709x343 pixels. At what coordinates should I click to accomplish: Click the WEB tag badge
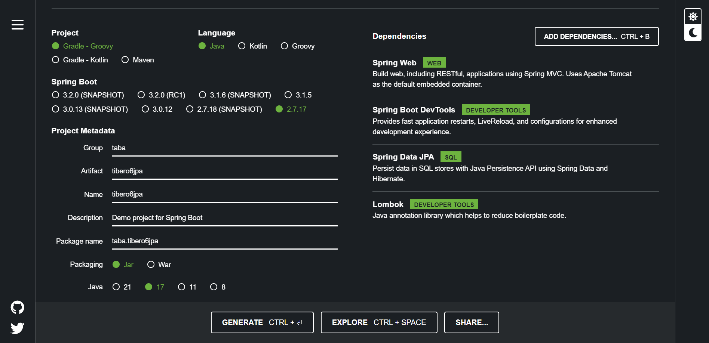pyautogui.click(x=434, y=63)
